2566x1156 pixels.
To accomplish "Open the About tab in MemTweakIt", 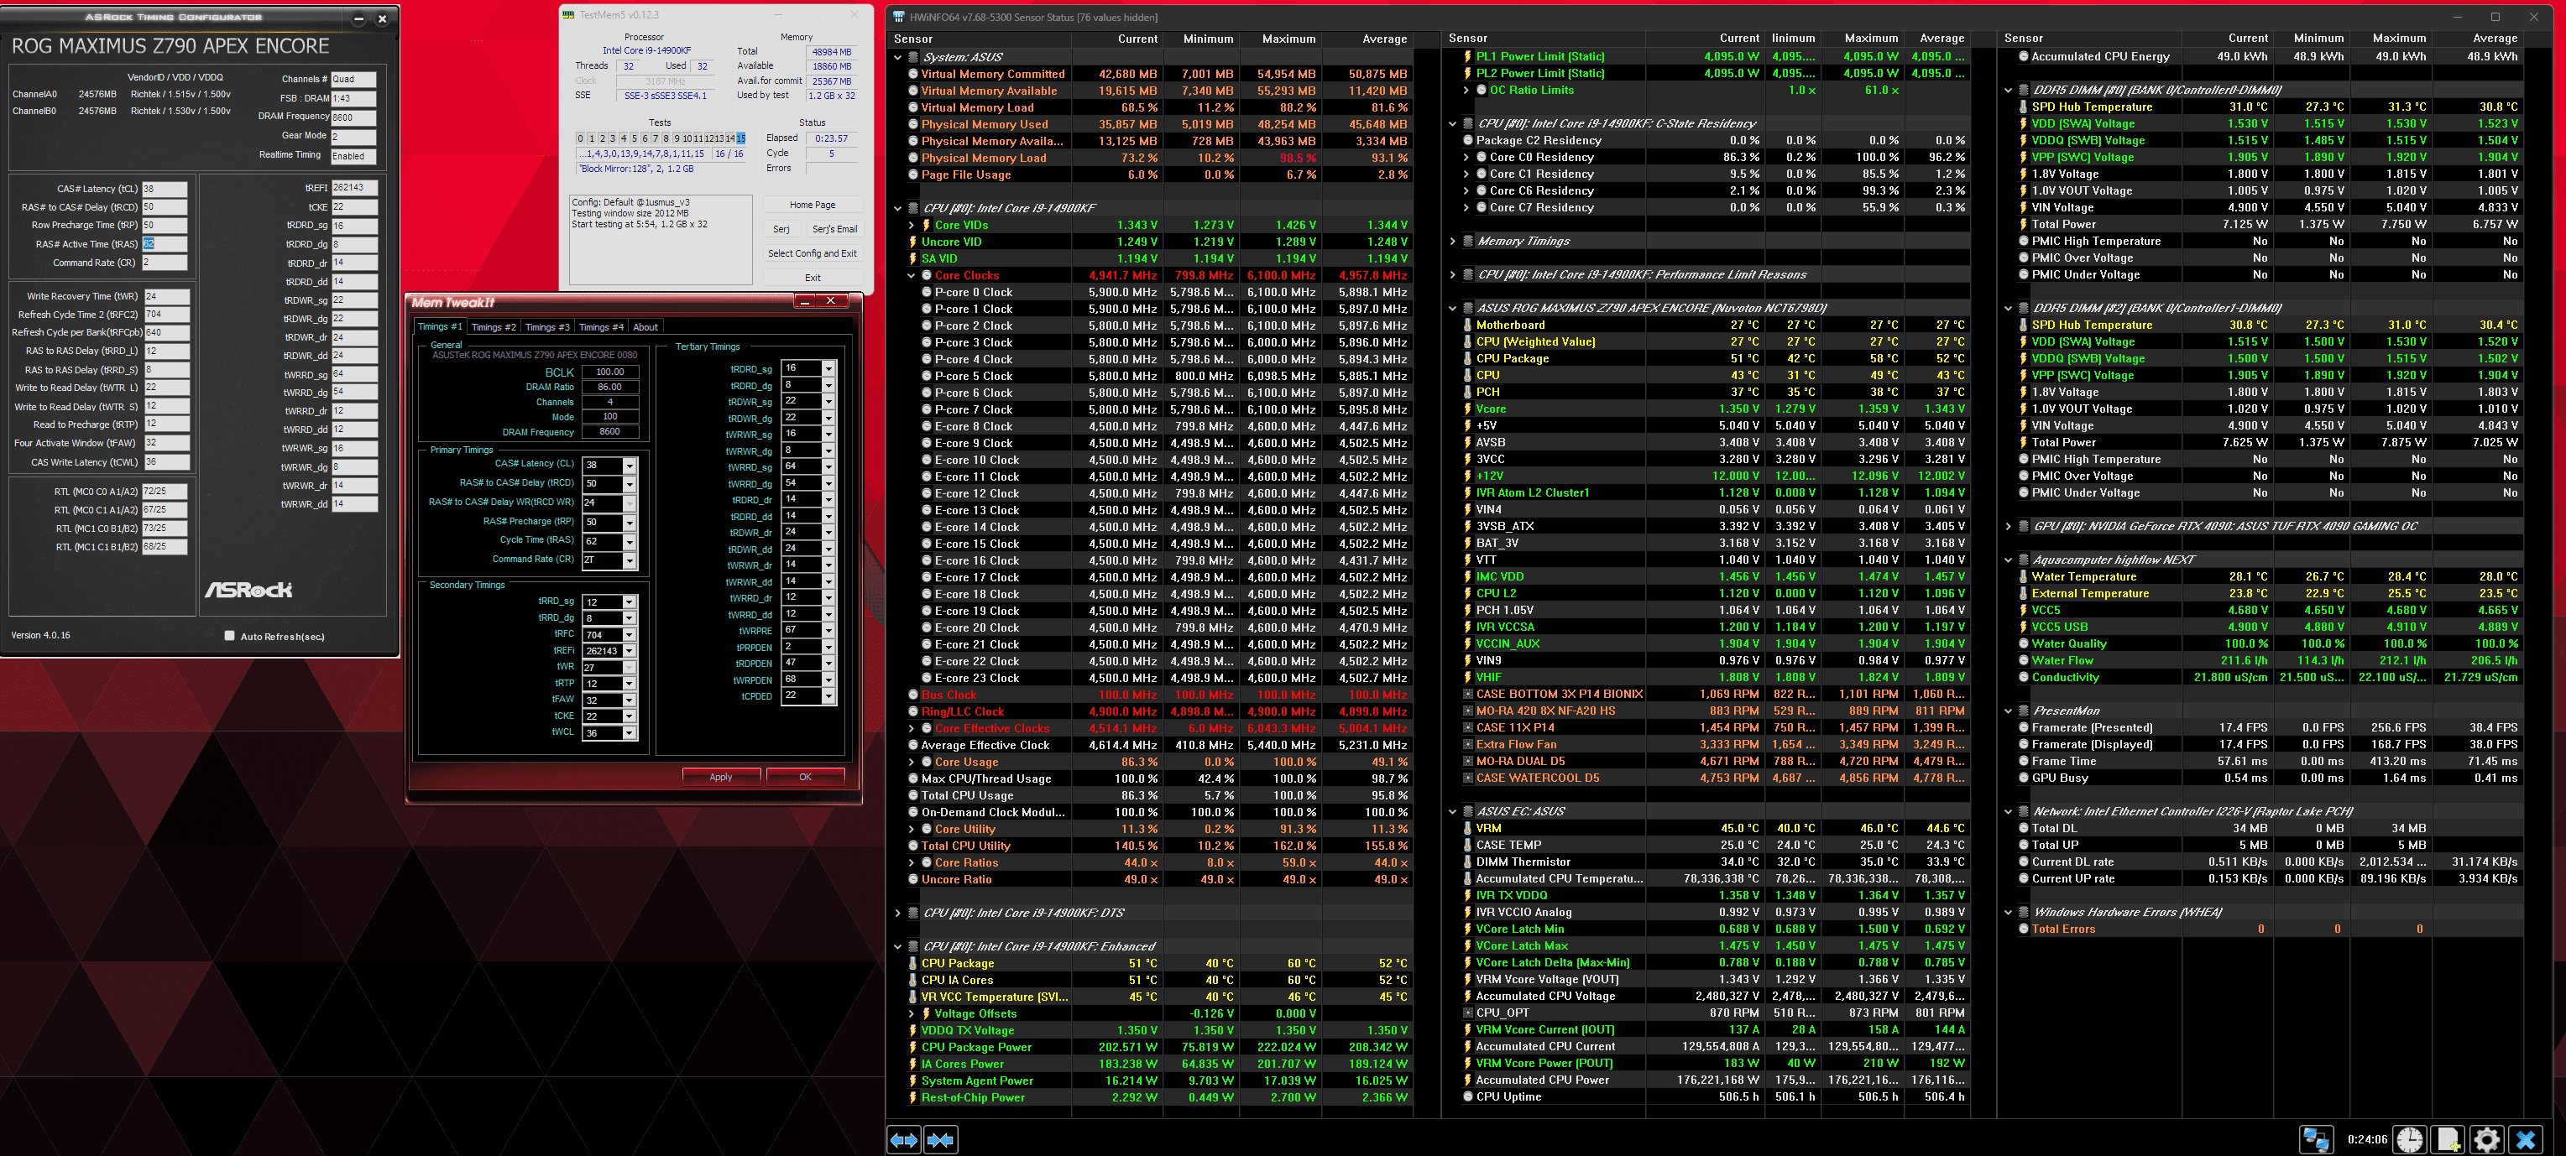I will pyautogui.click(x=645, y=326).
